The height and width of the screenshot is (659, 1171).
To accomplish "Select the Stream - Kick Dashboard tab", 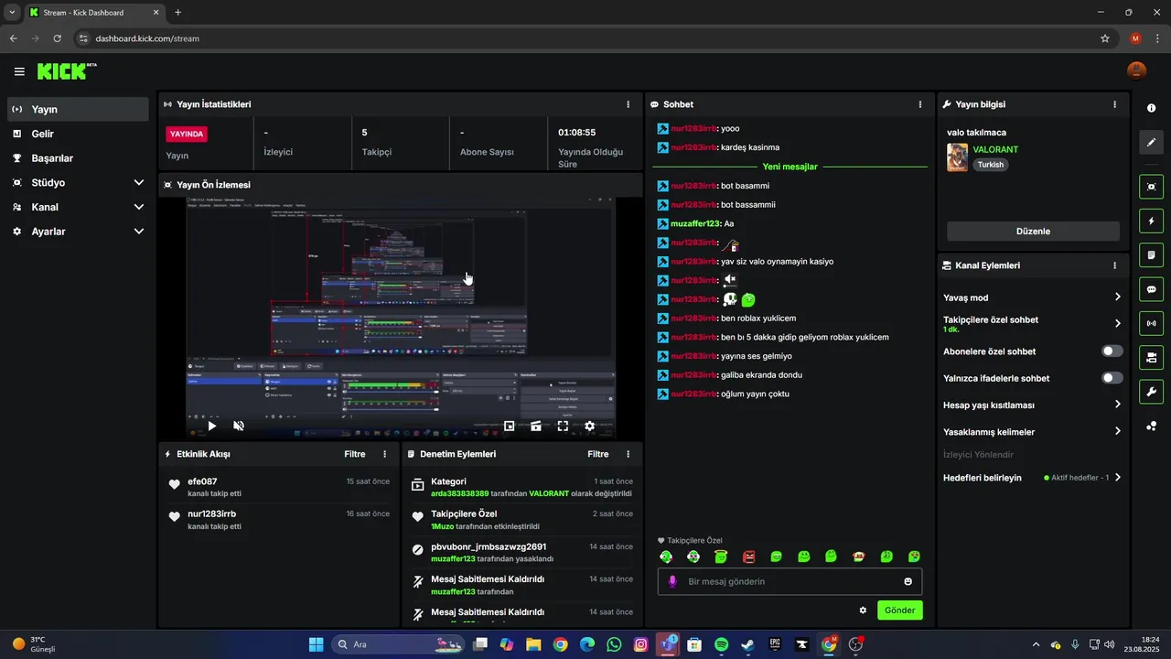I will point(94,13).
